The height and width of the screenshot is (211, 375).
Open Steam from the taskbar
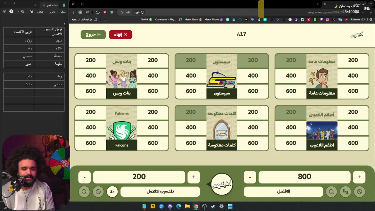(213, 206)
